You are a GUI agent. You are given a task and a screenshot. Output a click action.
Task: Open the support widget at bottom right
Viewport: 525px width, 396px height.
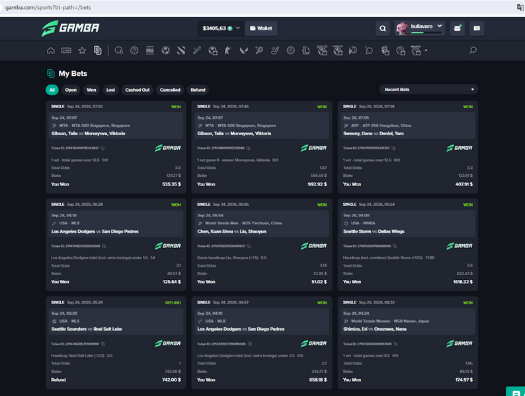pos(516,392)
